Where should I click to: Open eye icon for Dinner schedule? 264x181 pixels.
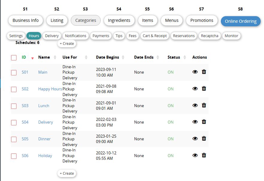tap(195, 139)
